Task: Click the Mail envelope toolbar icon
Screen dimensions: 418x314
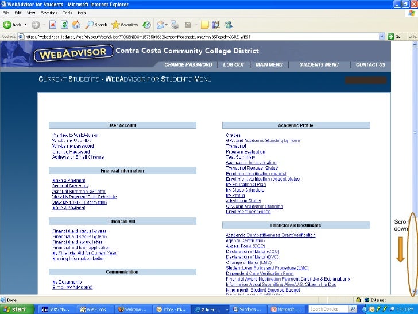Action: (x=161, y=25)
